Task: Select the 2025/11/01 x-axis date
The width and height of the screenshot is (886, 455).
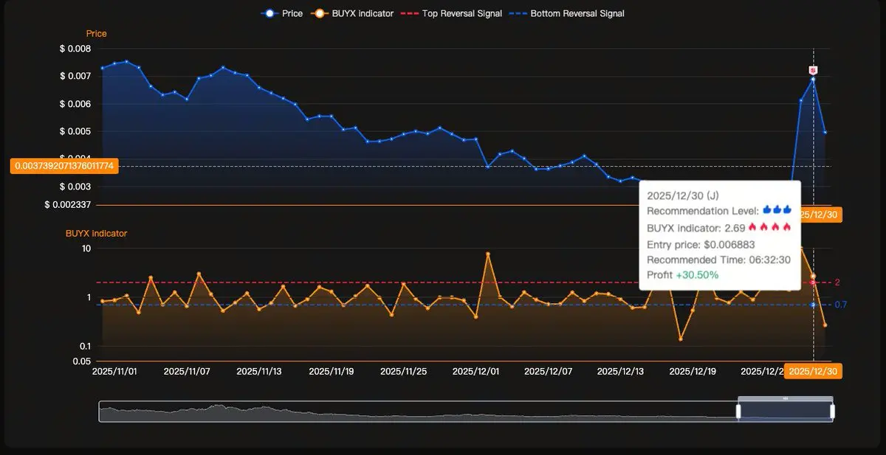Action: click(114, 371)
